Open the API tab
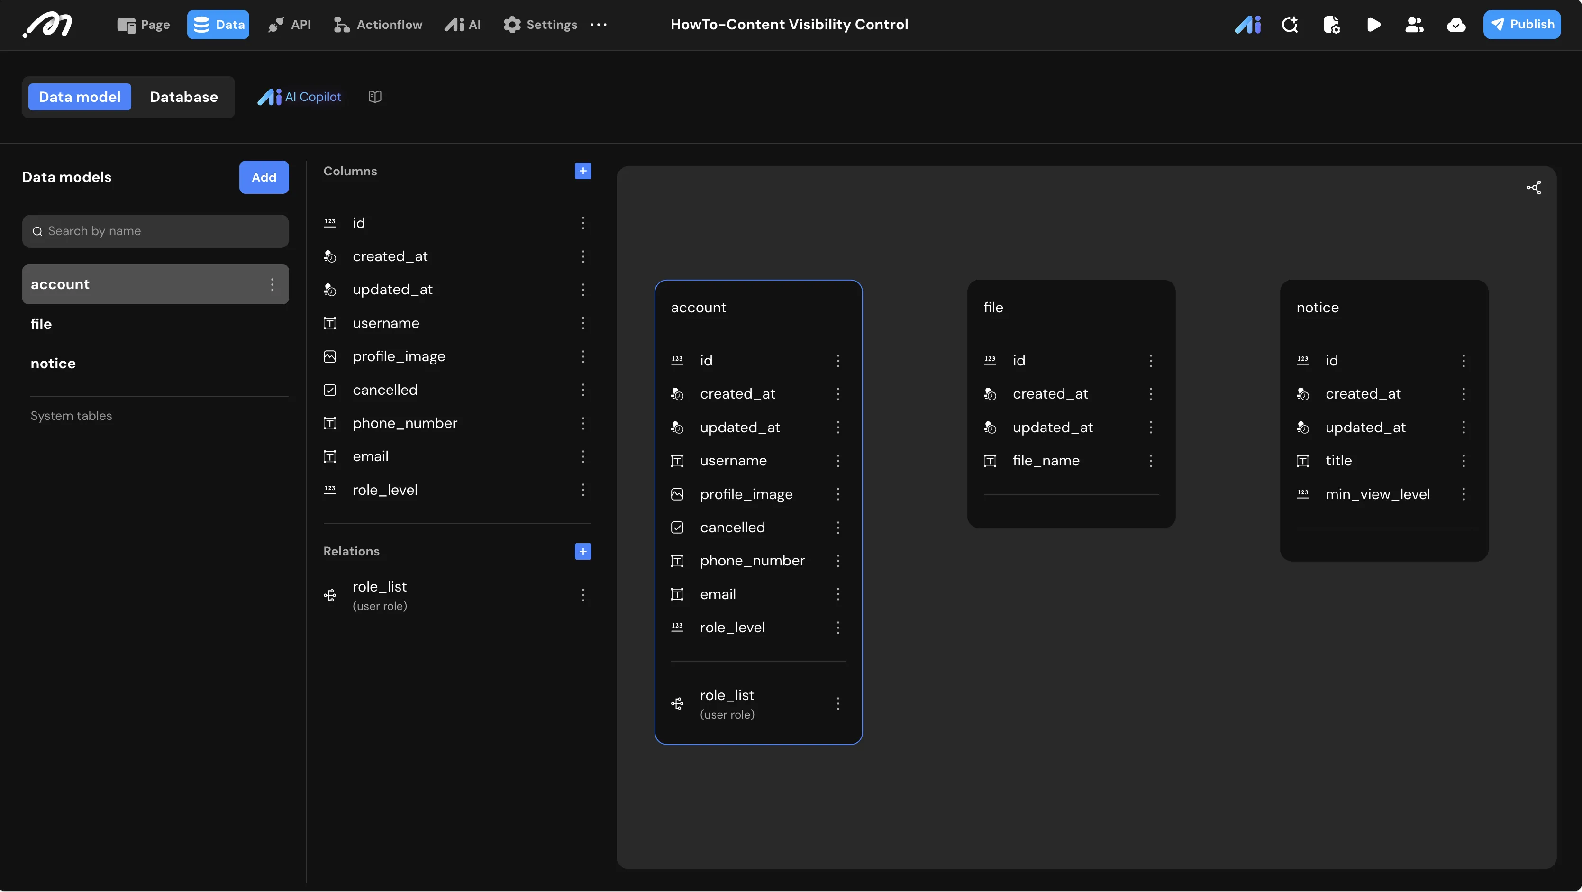 [289, 25]
